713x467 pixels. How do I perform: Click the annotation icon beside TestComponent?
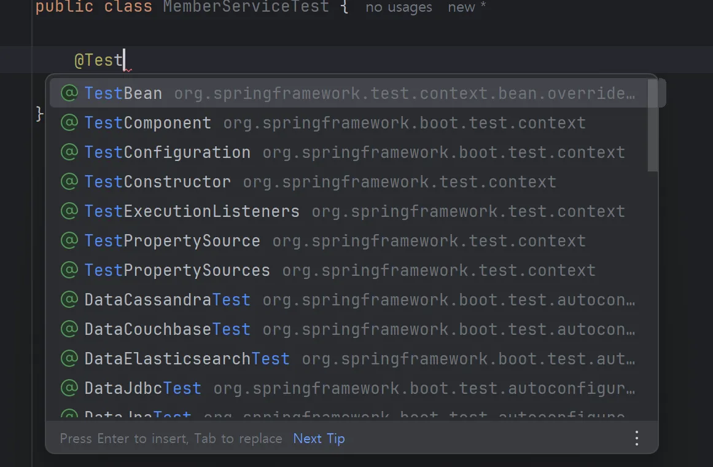point(69,122)
